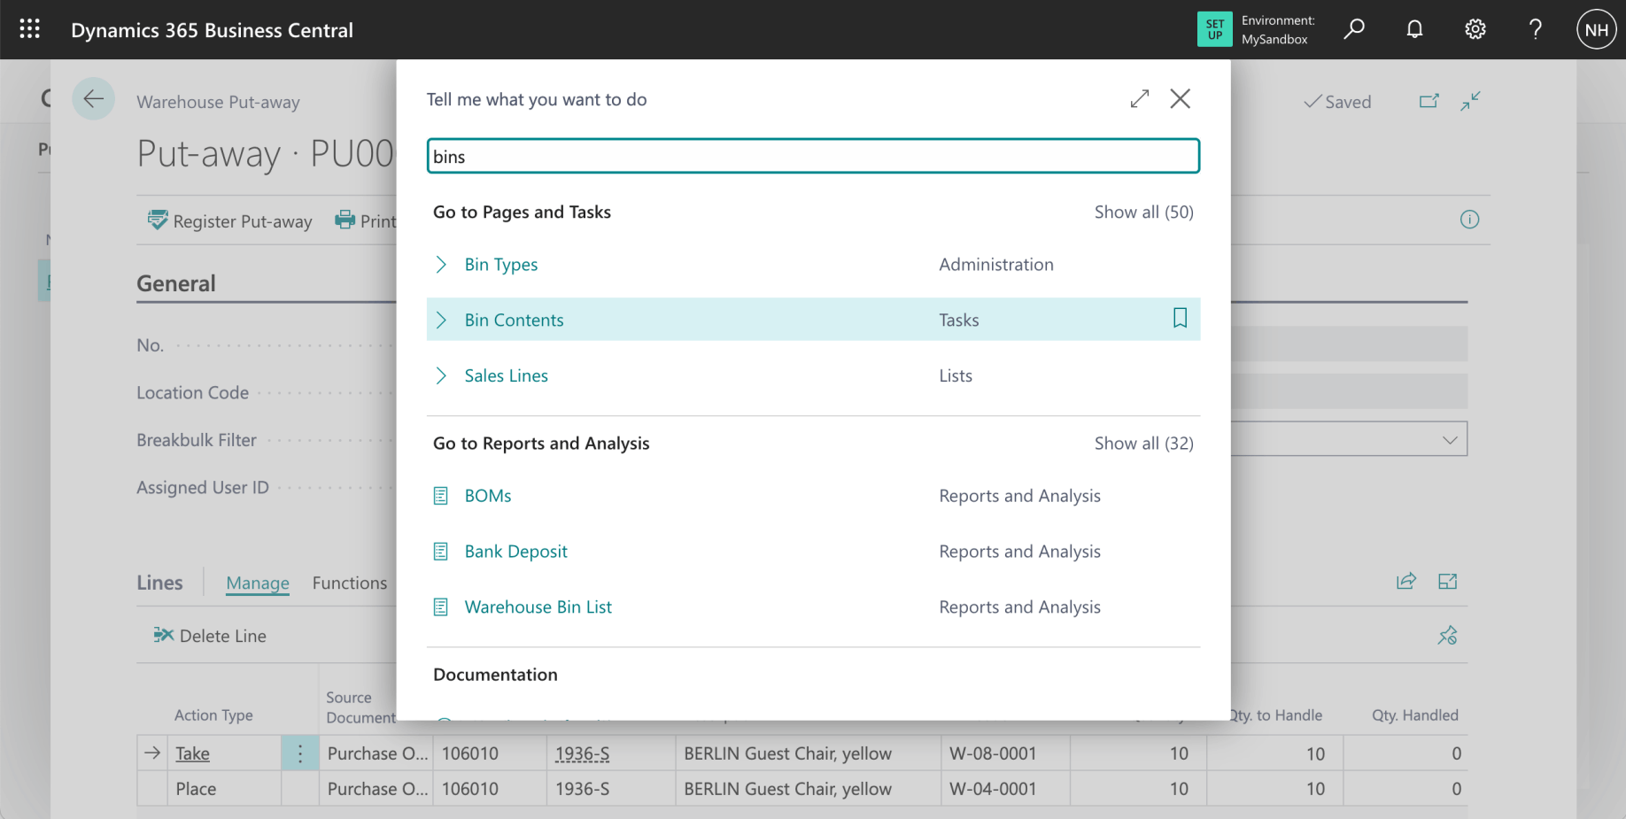1626x819 pixels.
Task: Expand the Tell Me dialog to full size
Action: (1140, 99)
